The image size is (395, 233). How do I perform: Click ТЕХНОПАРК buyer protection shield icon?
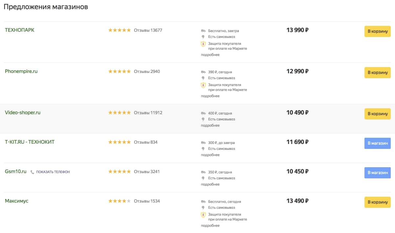point(203,44)
